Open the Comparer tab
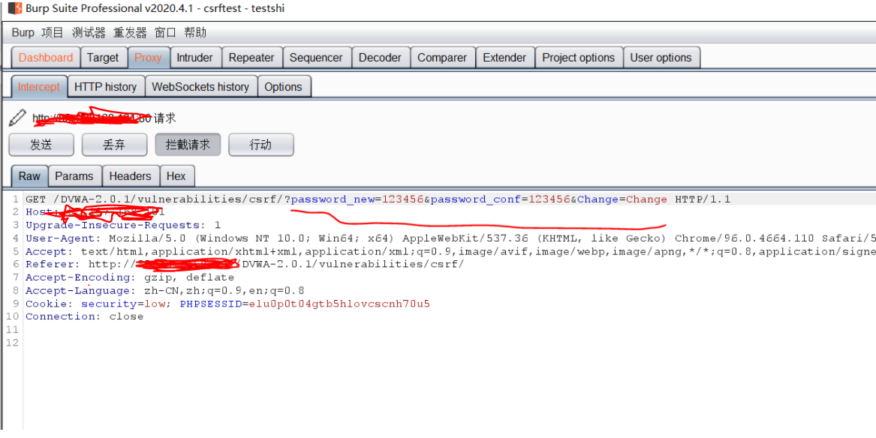Screen dimensions: 876x438 [x=442, y=58]
